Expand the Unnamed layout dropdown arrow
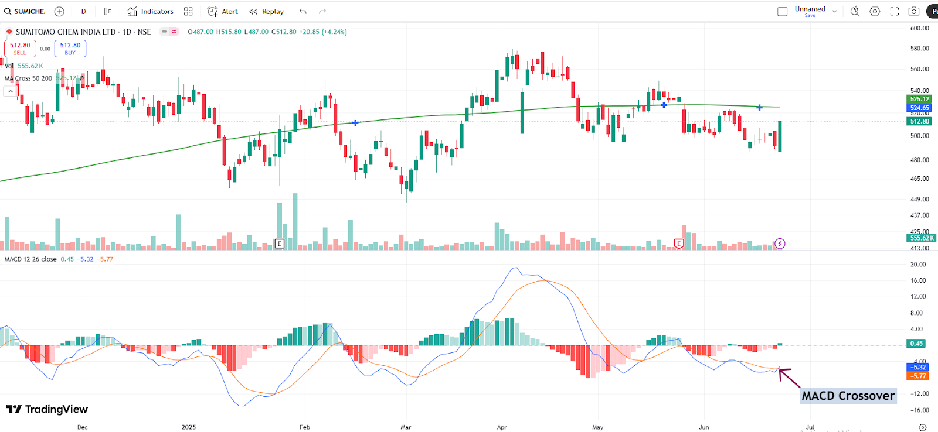 pyautogui.click(x=835, y=11)
